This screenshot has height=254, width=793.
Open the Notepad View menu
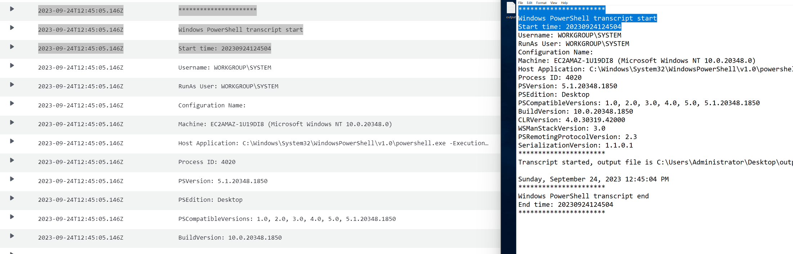tap(554, 3)
